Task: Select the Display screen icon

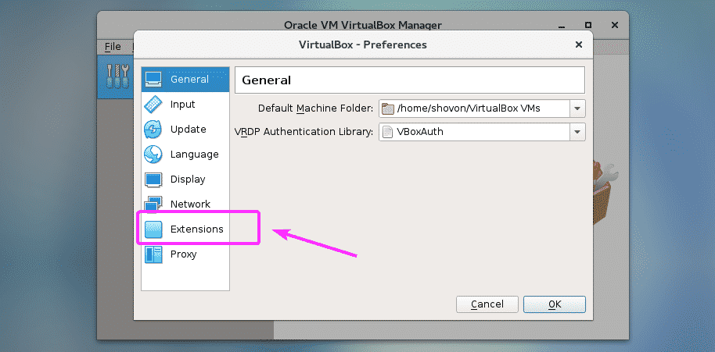Action: 153,180
